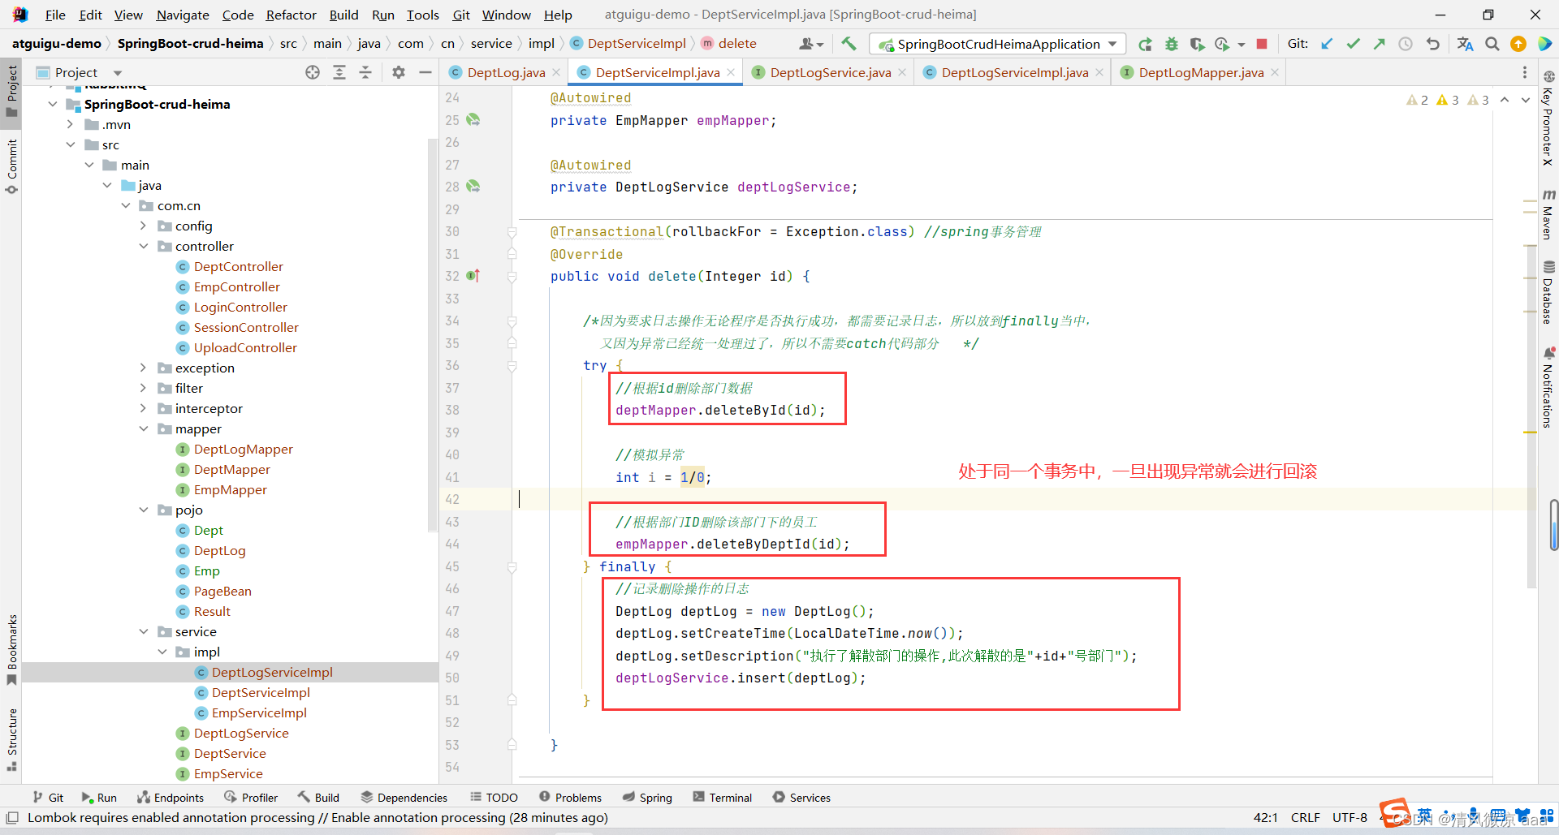This screenshot has width=1559, height=835.
Task: Open the Terminal tool window
Action: tap(722, 798)
